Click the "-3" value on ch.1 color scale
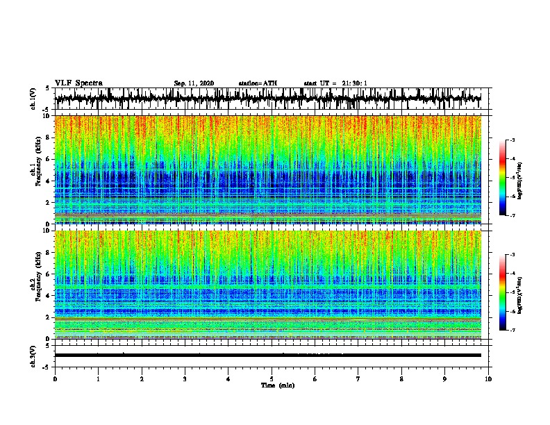The image size is (550, 425). click(x=512, y=140)
